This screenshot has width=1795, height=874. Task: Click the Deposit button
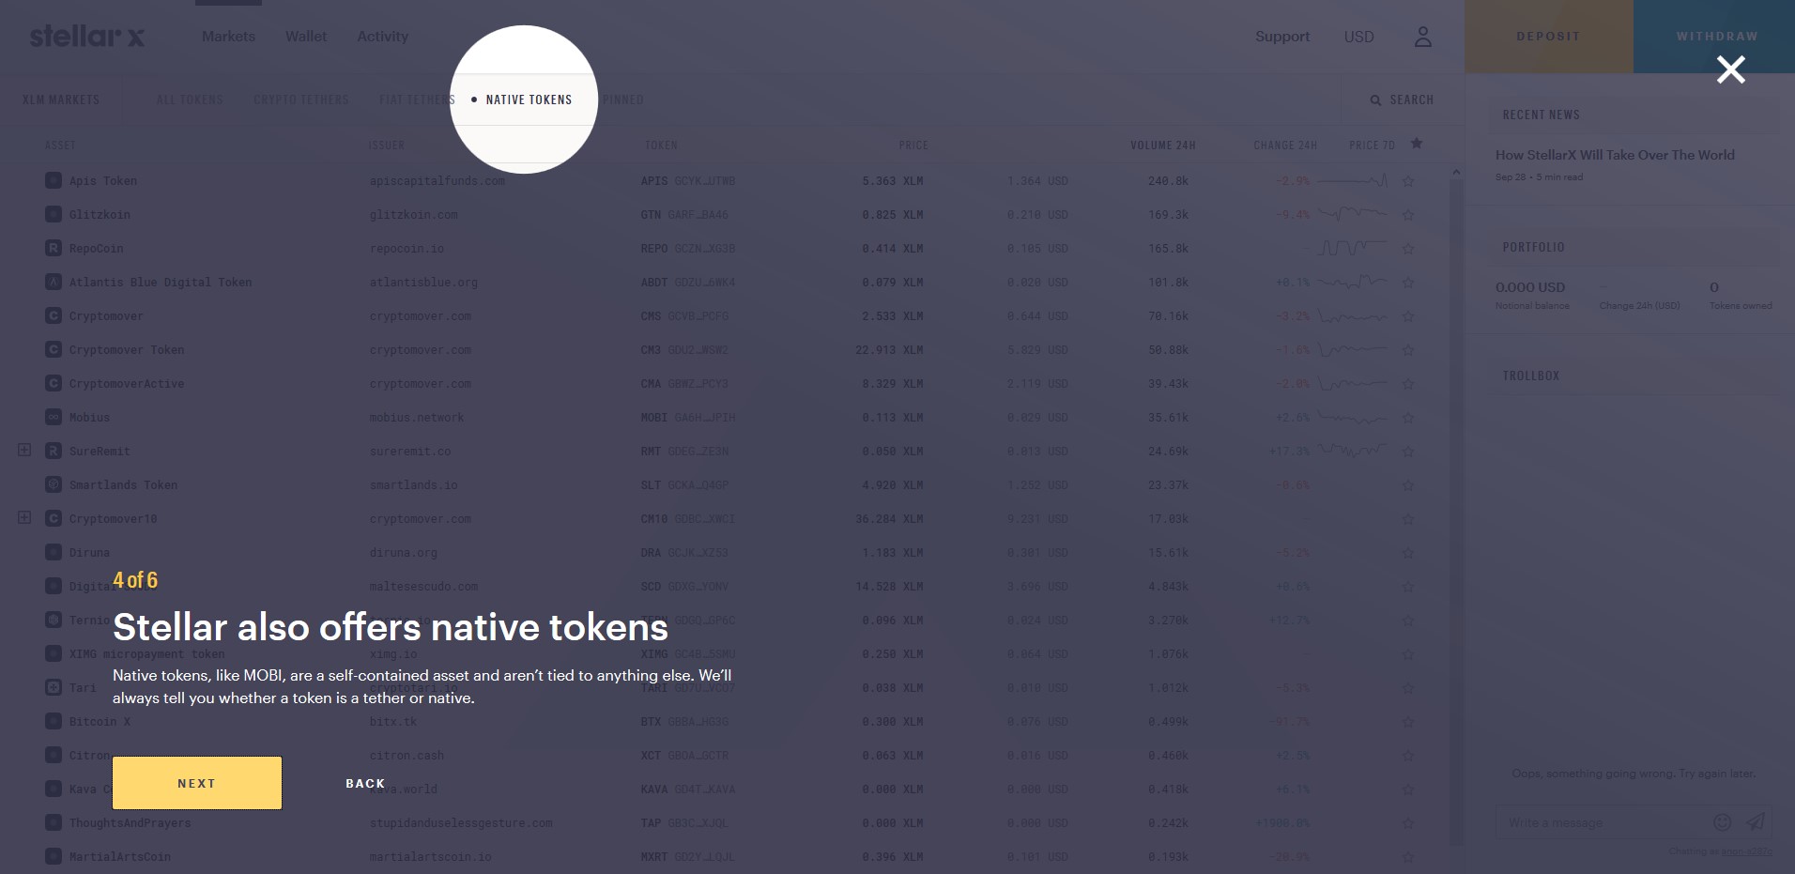[x=1549, y=37]
